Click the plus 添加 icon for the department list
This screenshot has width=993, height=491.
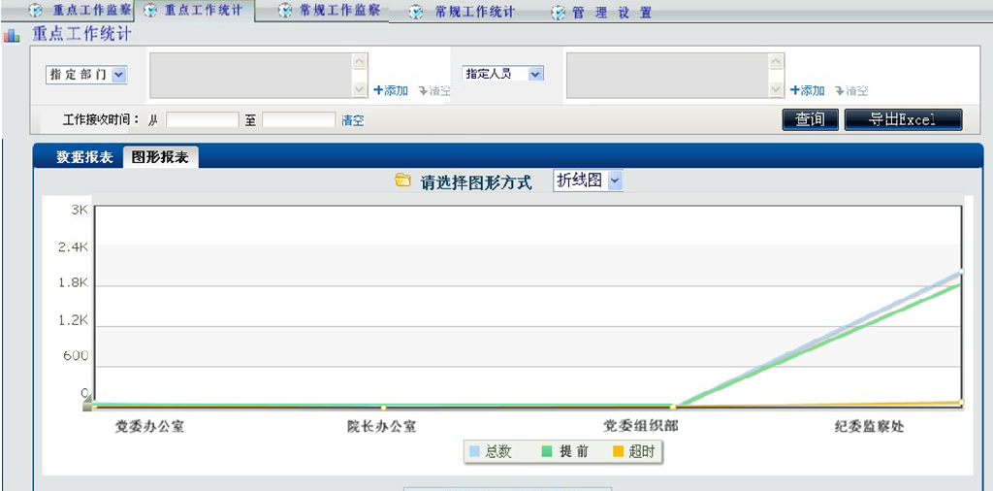coord(379,90)
